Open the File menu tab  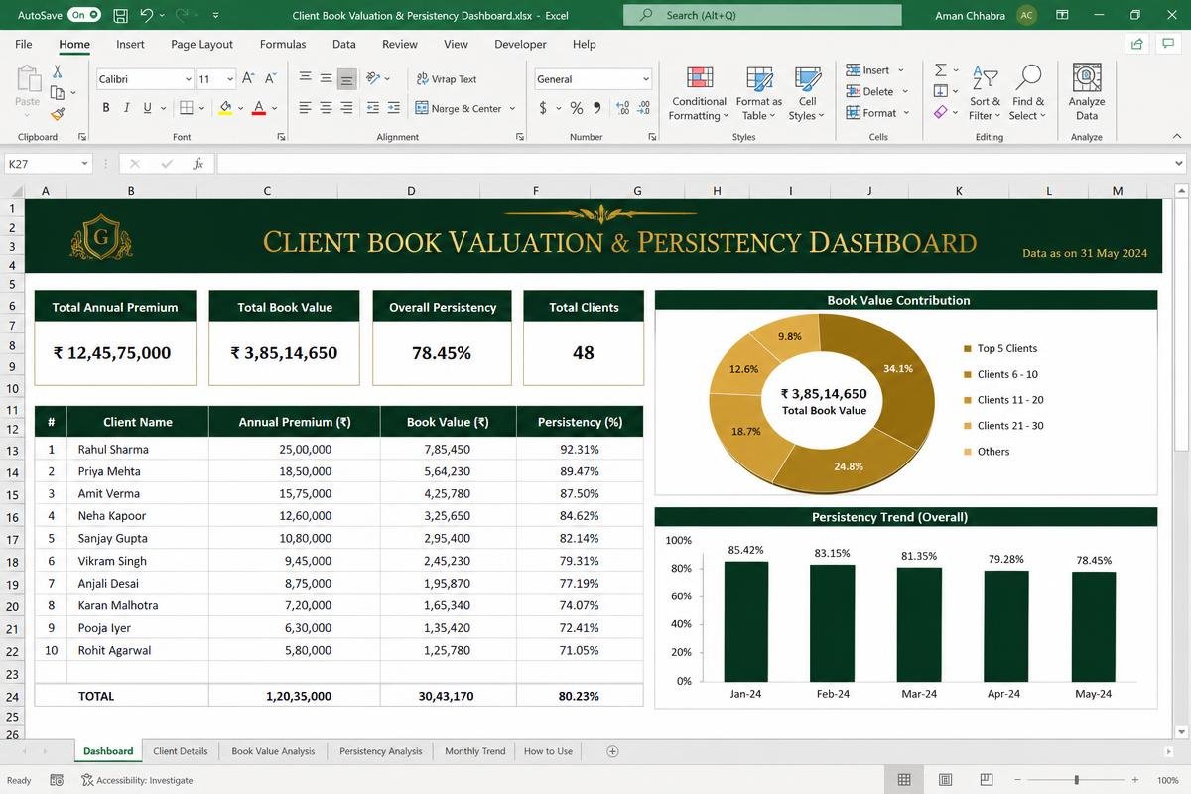pyautogui.click(x=24, y=44)
